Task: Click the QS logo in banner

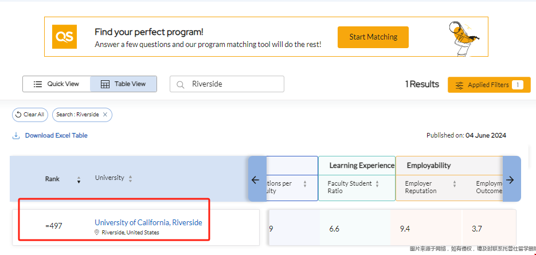Action: (x=64, y=37)
